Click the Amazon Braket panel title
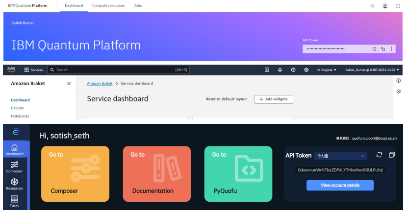 coord(28,84)
